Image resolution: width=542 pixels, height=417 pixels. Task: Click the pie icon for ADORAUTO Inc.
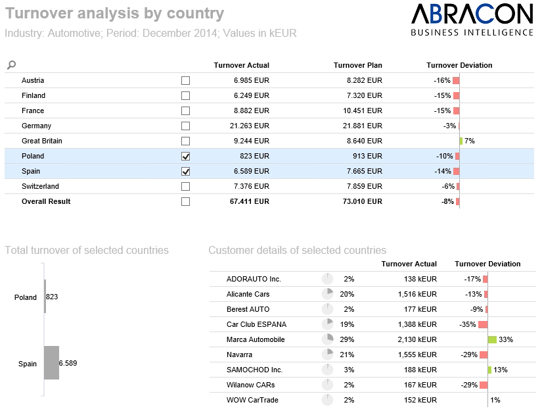click(327, 279)
